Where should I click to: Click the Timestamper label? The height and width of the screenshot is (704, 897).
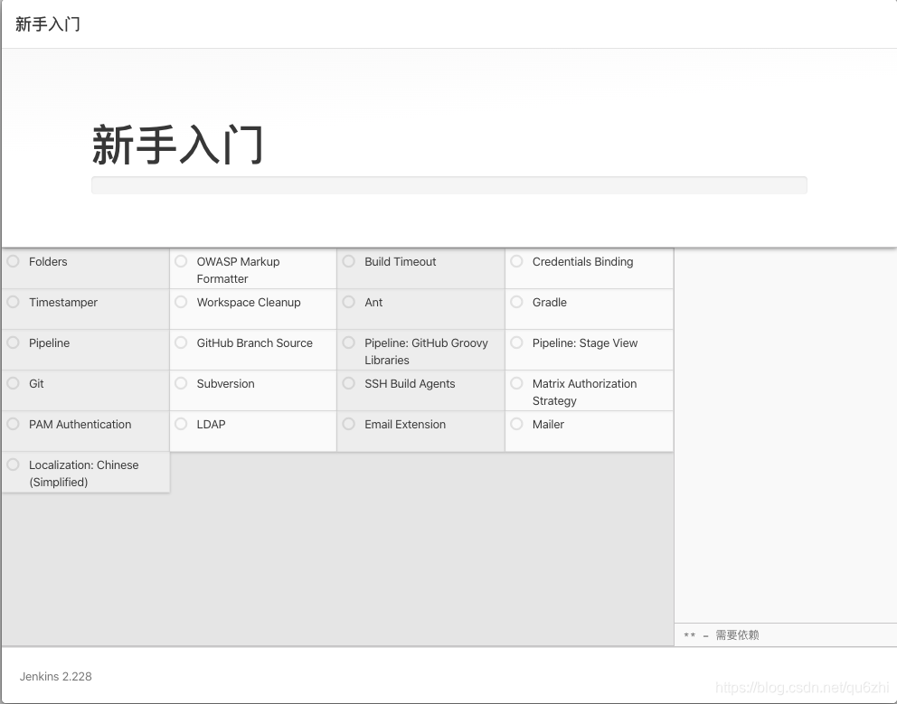coord(63,303)
